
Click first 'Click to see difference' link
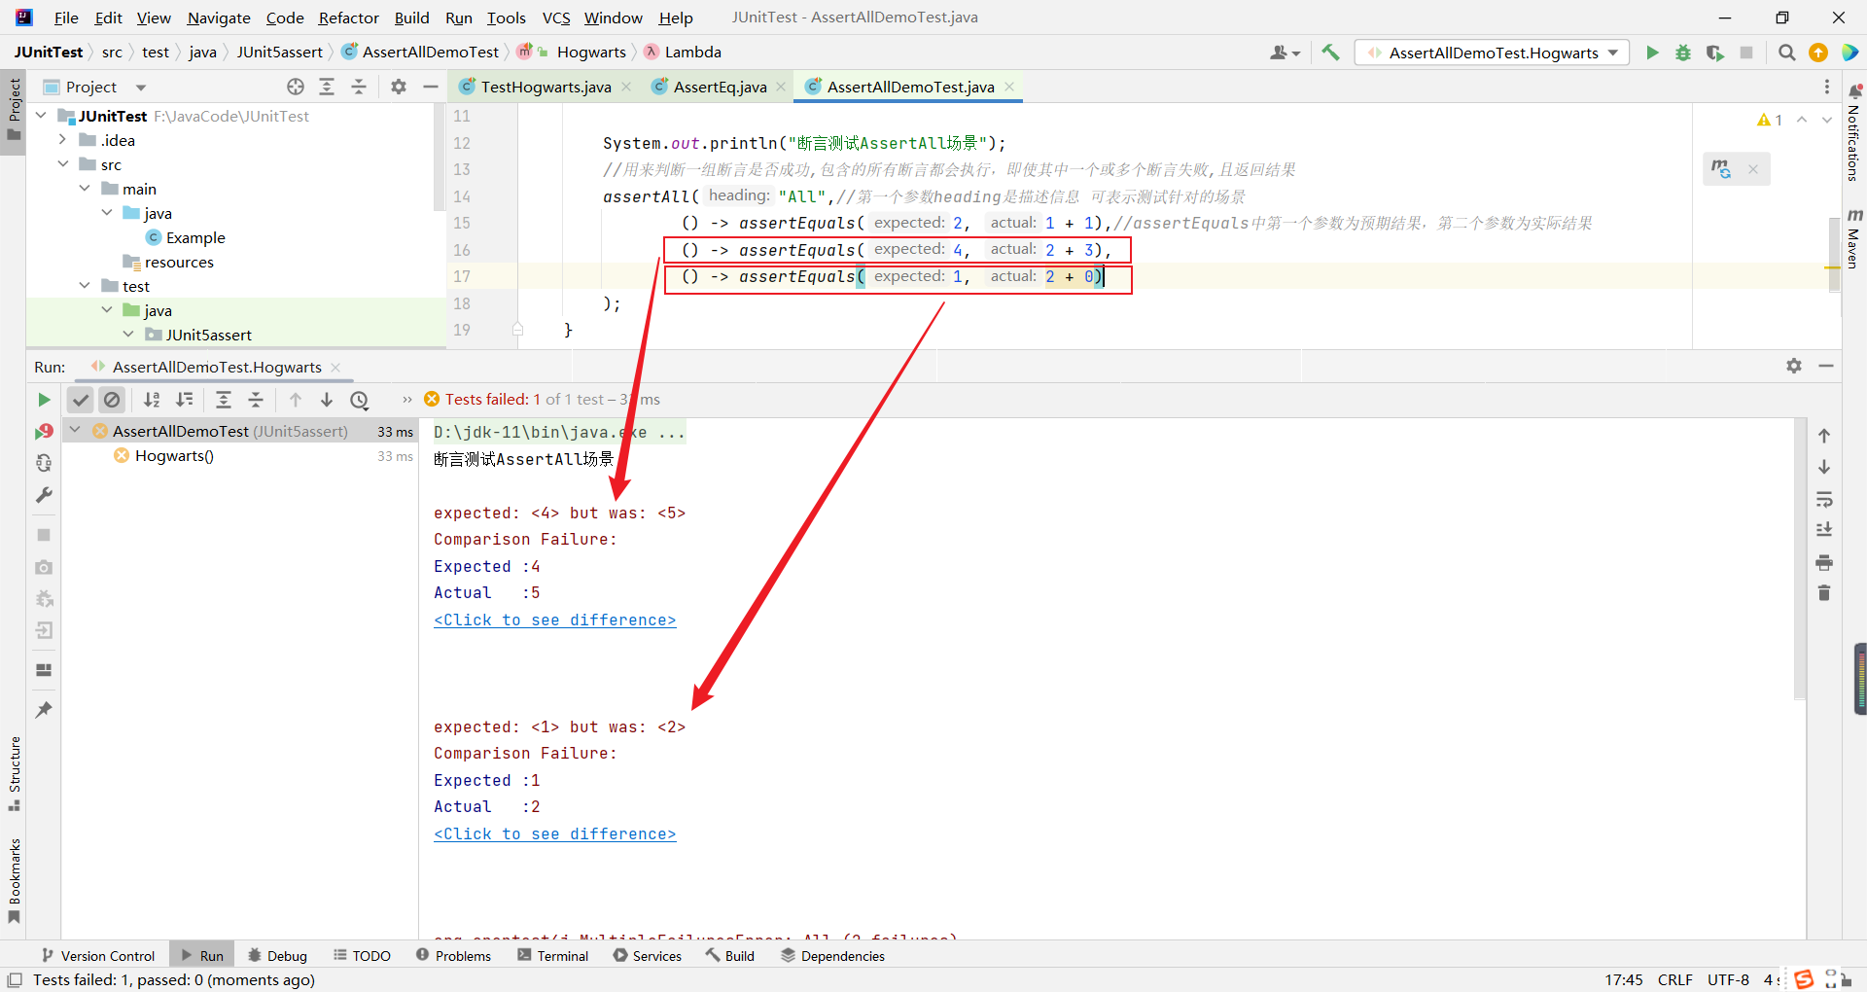pyautogui.click(x=554, y=620)
